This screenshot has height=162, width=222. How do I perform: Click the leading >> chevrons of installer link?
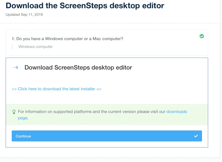pyautogui.click(x=14, y=89)
